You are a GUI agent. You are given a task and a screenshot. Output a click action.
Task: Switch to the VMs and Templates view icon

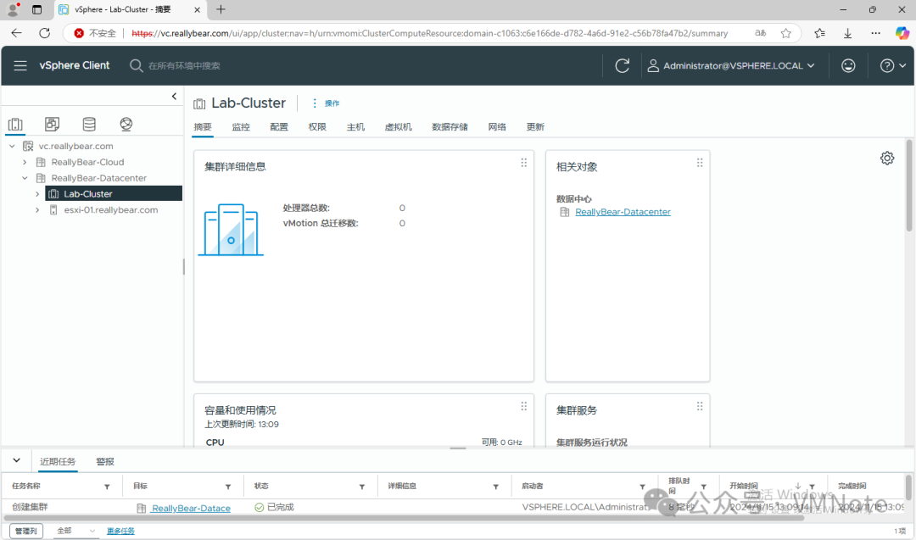click(x=52, y=124)
